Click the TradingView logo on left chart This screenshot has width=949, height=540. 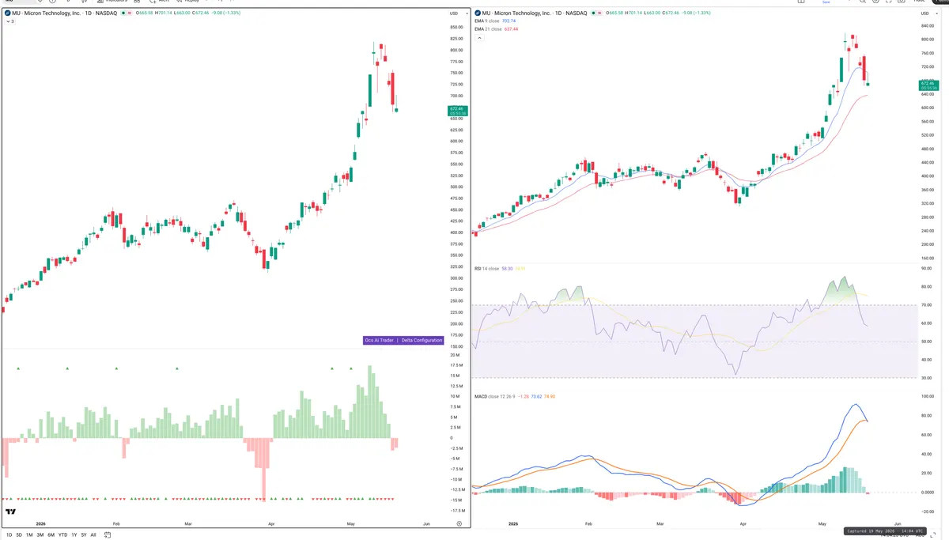pyautogui.click(x=11, y=512)
